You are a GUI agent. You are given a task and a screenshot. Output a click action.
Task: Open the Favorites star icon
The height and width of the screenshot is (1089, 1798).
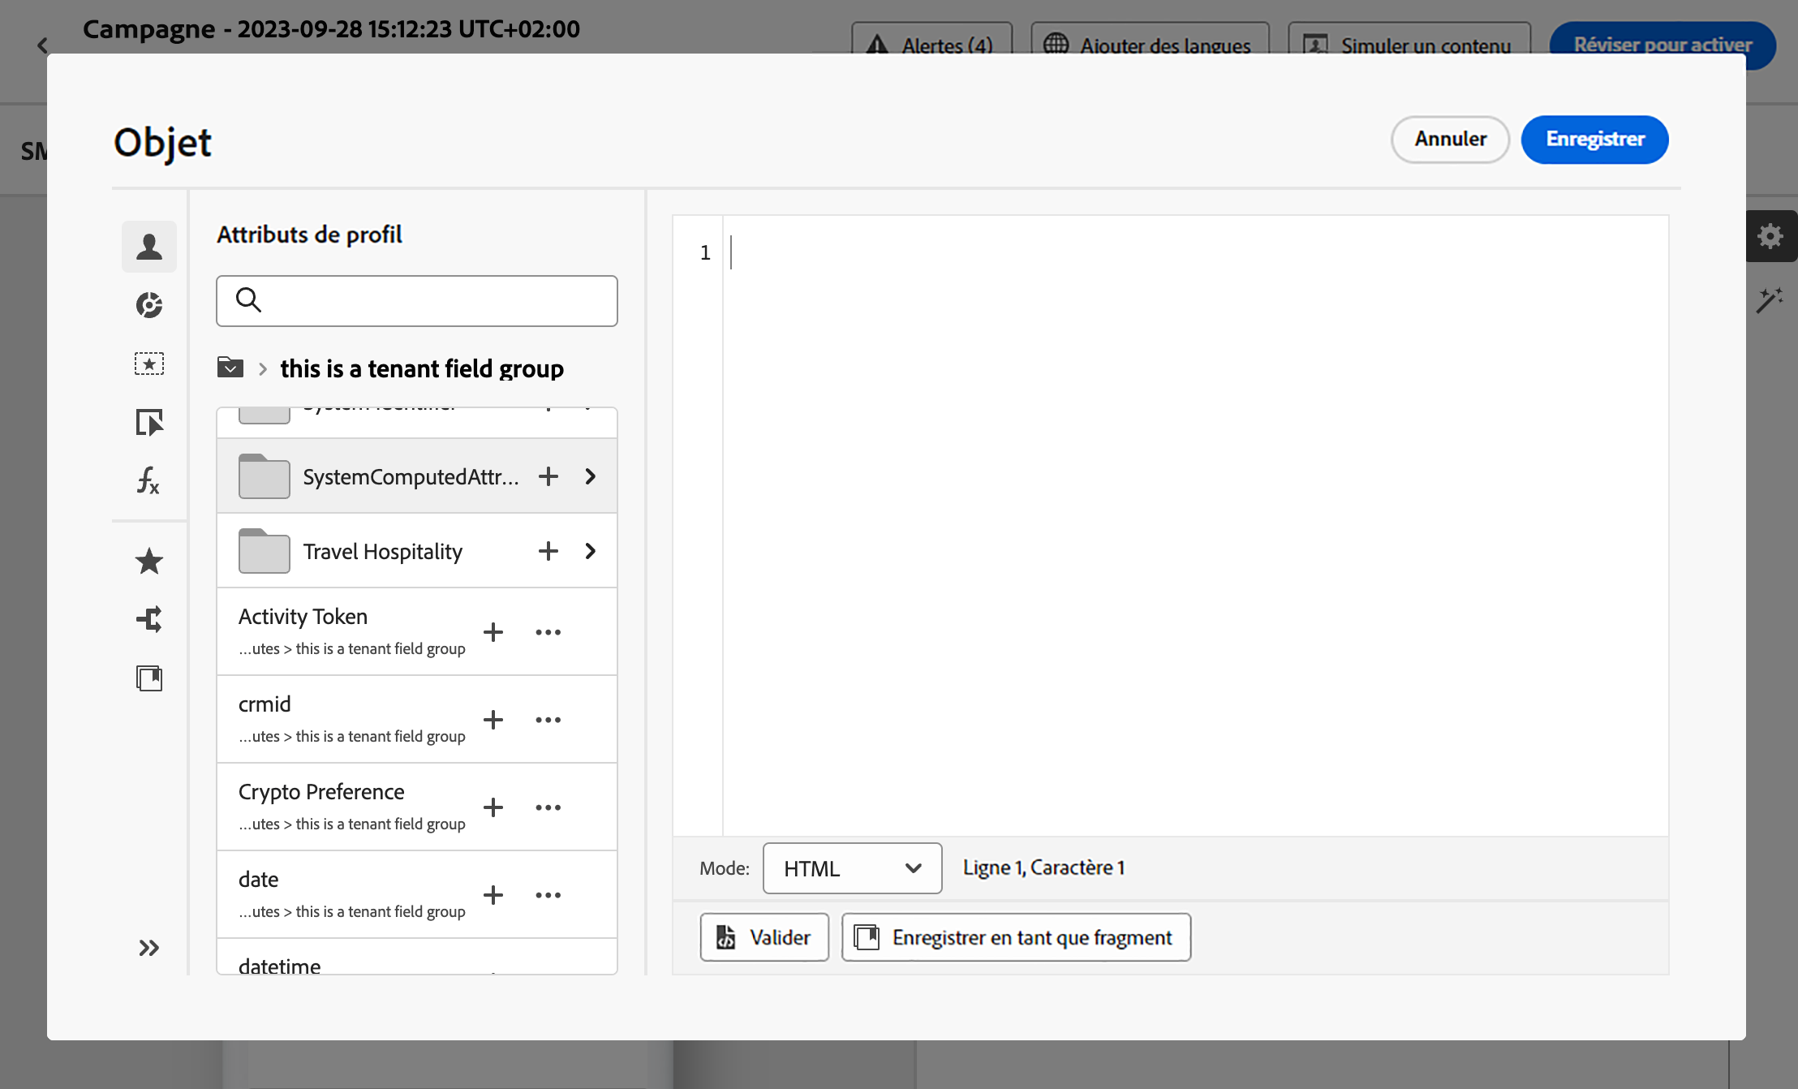click(x=149, y=562)
